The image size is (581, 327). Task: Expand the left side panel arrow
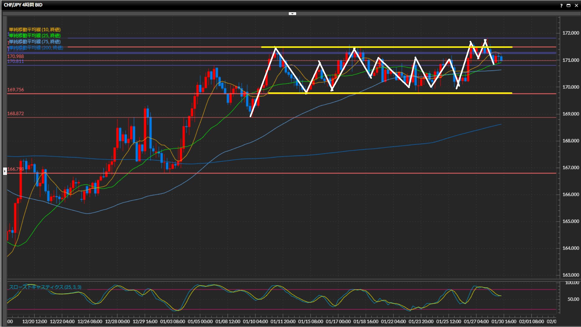click(x=5, y=171)
